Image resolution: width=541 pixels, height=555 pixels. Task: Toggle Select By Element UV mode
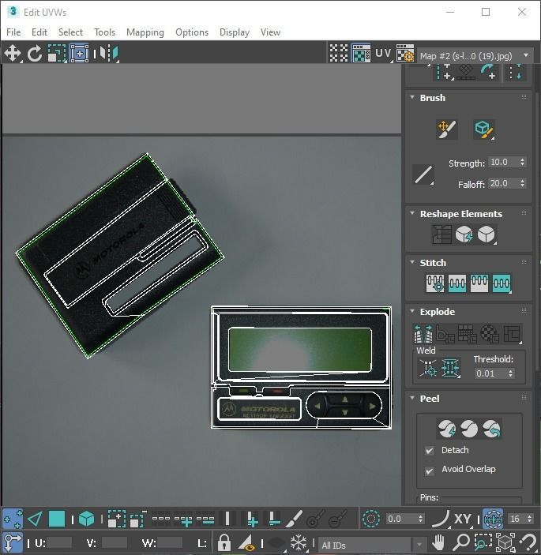point(86,519)
